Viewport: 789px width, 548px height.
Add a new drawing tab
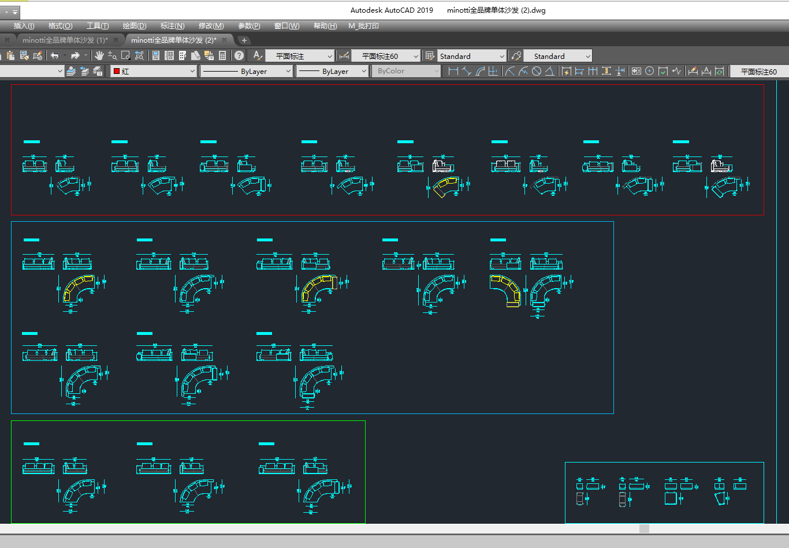(x=244, y=40)
